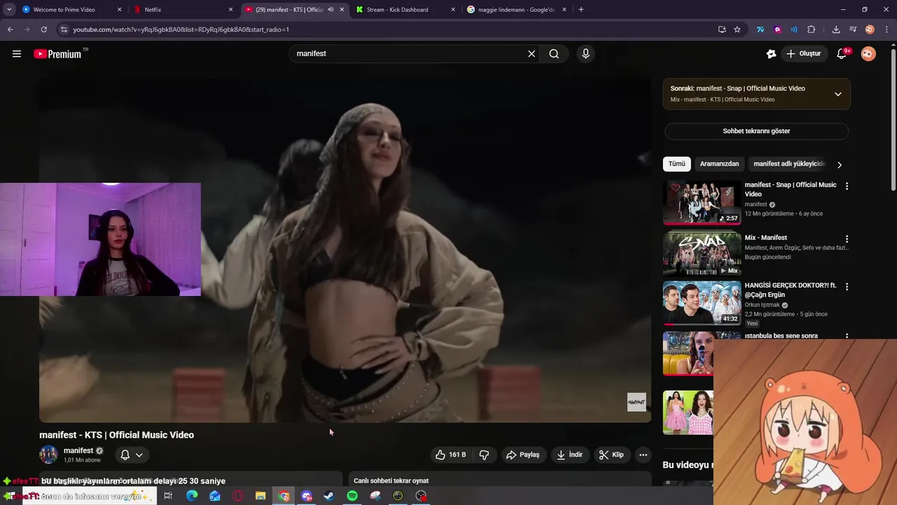Click Canlı sohbeti tekrar oynat
897x505 pixels.
pos(391,480)
